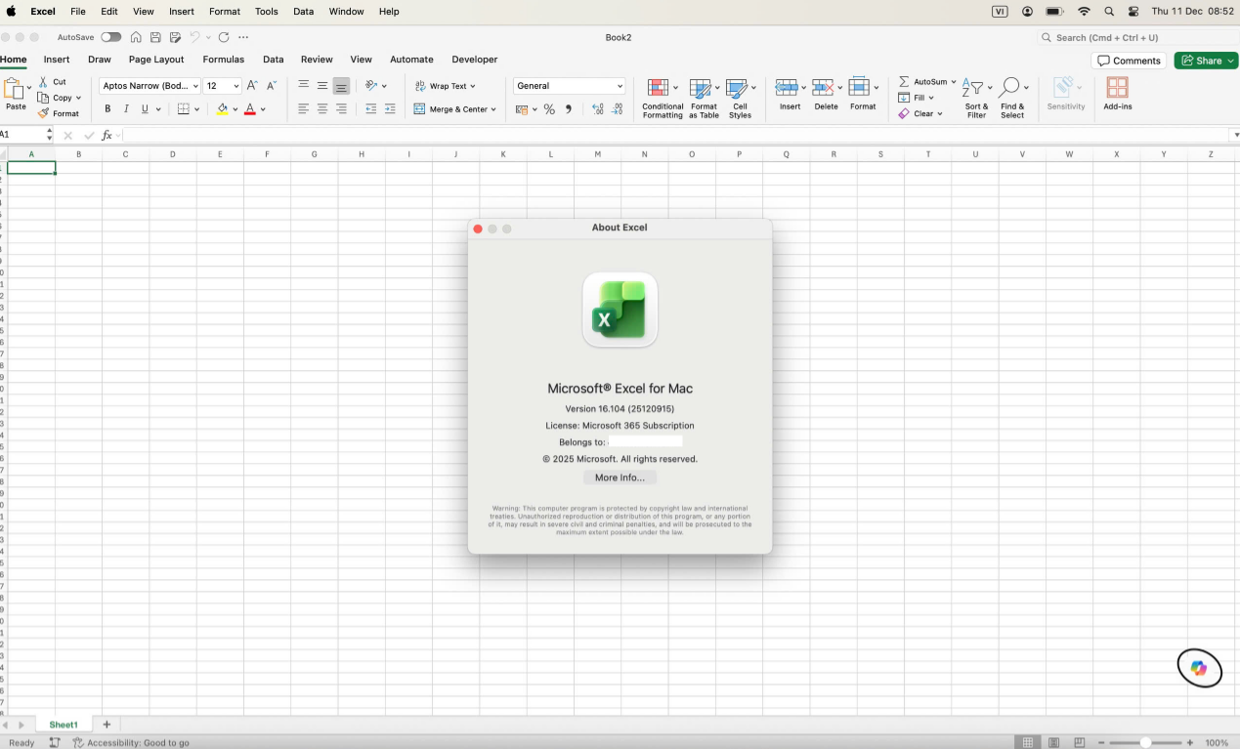Select the column H header
1240x749 pixels.
362,154
